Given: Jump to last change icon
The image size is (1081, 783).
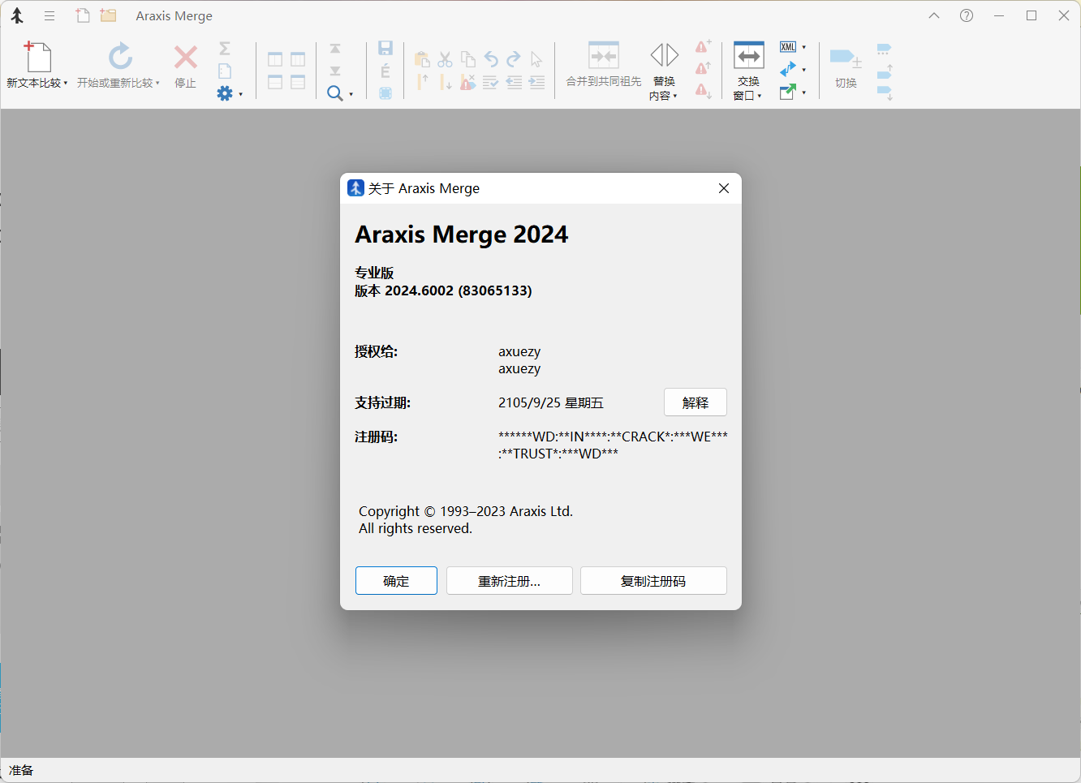Looking at the screenshot, I should pyautogui.click(x=335, y=71).
